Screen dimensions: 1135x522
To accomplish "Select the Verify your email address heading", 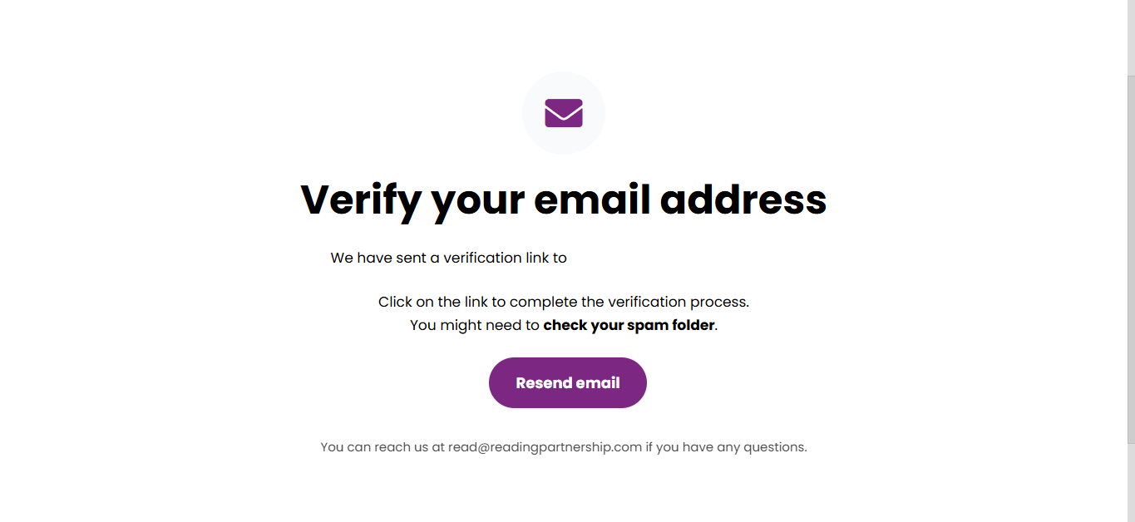I will click(564, 199).
